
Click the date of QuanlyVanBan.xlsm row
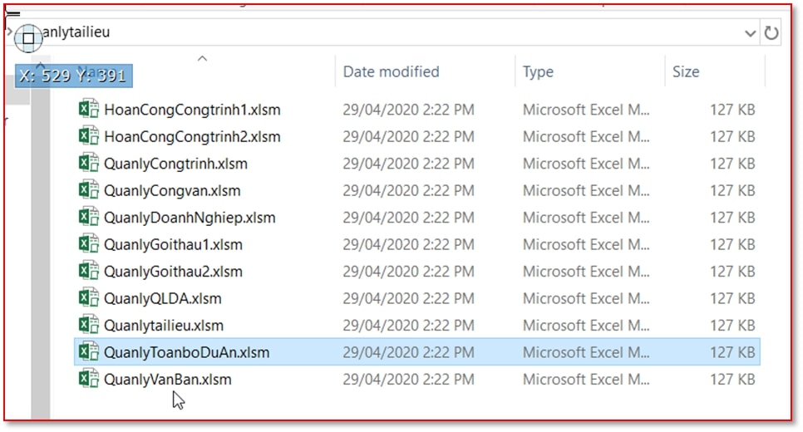[408, 380]
